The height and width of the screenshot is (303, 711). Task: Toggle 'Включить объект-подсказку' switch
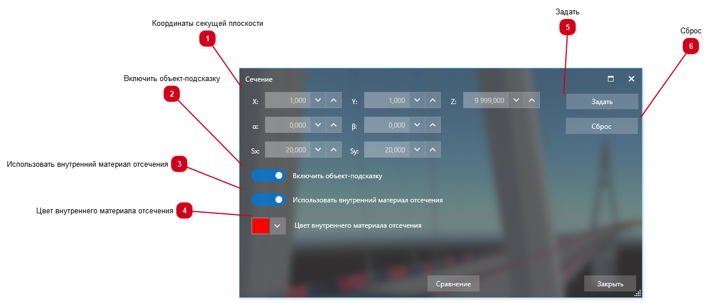pyautogui.click(x=268, y=175)
